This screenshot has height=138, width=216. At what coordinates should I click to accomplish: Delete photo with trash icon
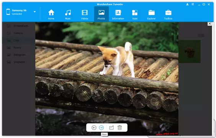tap(119, 128)
